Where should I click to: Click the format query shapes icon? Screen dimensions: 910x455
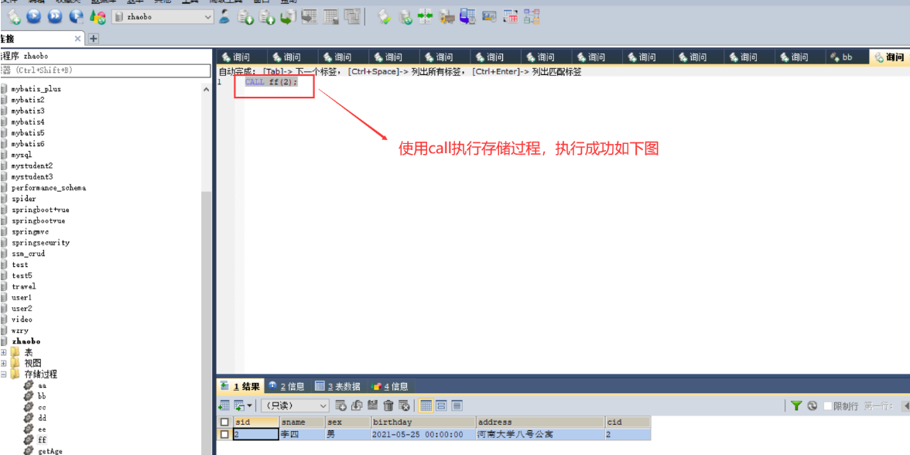pos(97,17)
